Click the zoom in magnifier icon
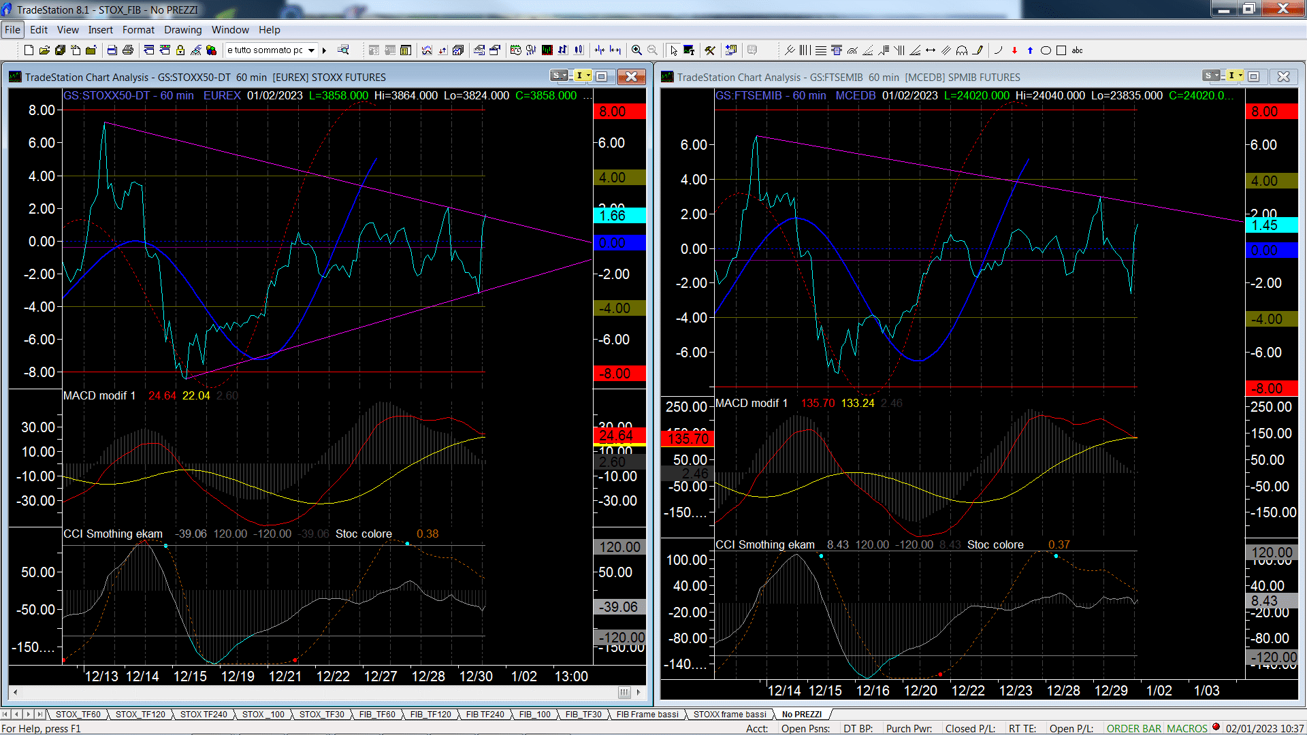This screenshot has height=735, width=1307. click(x=636, y=50)
